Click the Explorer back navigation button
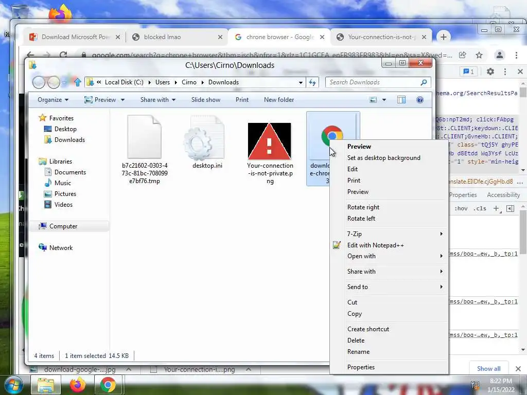527x395 pixels. (38, 82)
